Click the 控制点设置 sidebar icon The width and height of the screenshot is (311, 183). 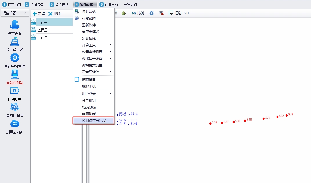tap(15, 42)
